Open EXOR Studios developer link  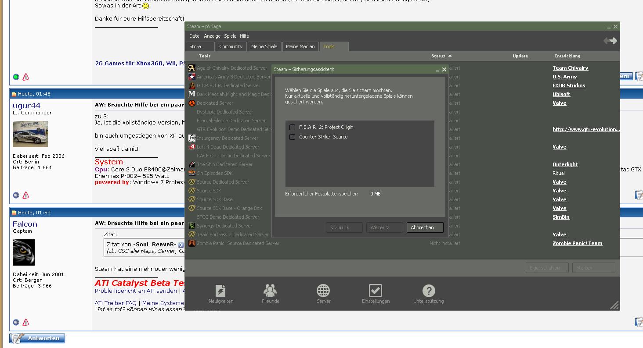[x=569, y=85]
